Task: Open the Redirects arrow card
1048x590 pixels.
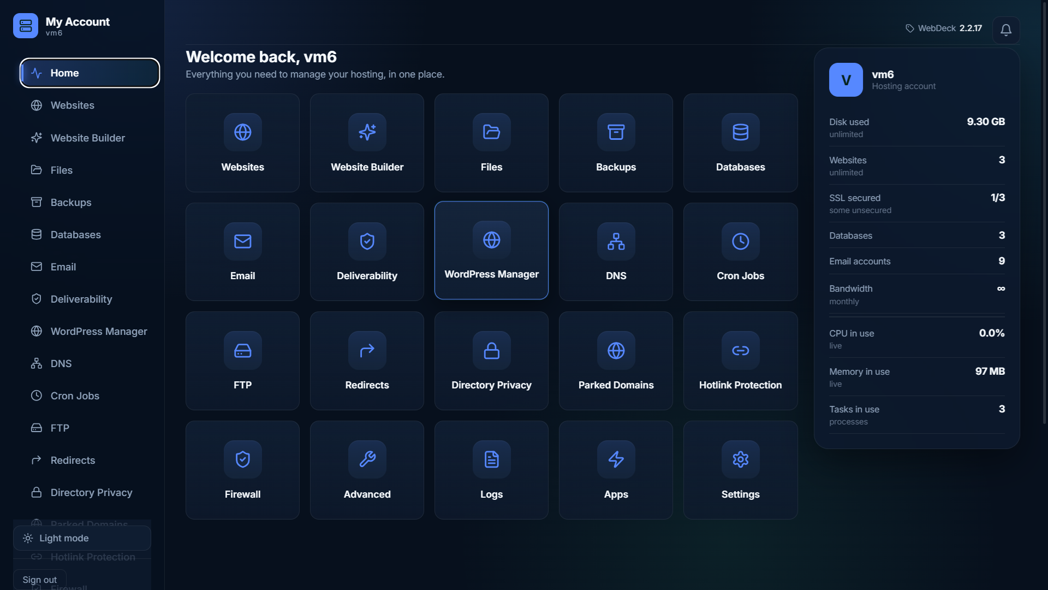Action: (367, 361)
